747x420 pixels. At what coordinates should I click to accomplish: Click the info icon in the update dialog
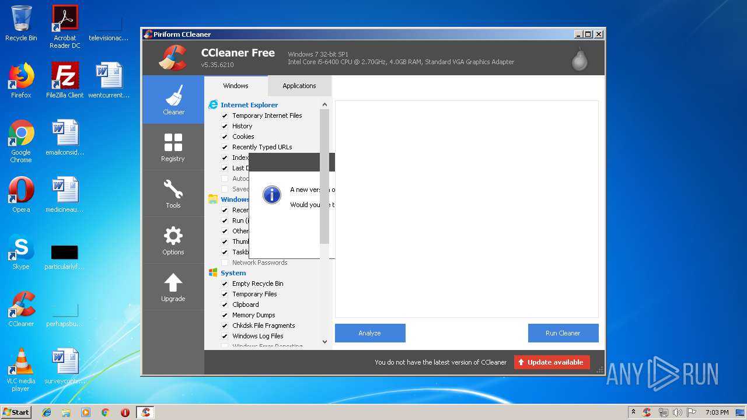pyautogui.click(x=272, y=195)
